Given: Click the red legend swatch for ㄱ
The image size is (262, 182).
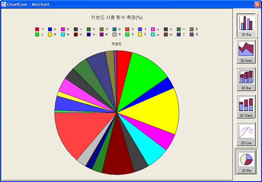Looking at the screenshot, I should 37,29.
